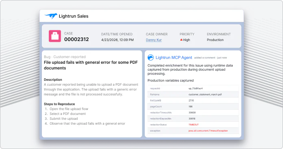Click the opened date 4/23/2026, 12:09 PM
283x149 pixels.
(118, 40)
